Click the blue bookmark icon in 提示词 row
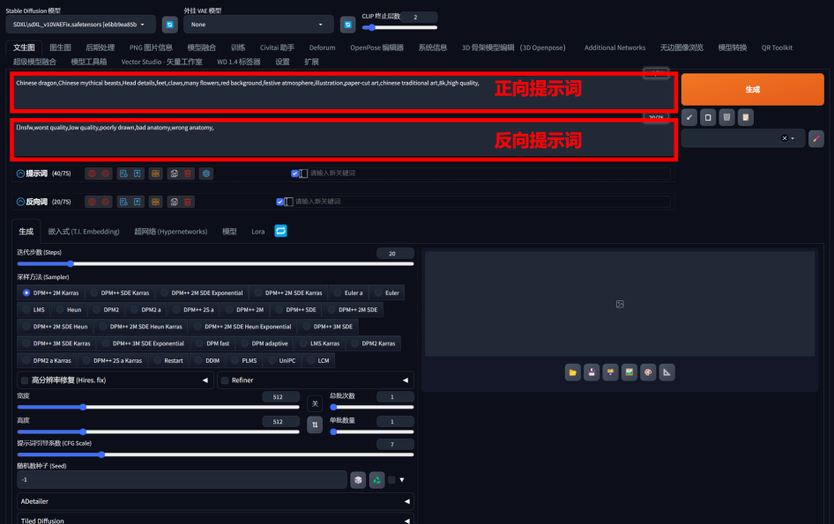 [x=138, y=173]
